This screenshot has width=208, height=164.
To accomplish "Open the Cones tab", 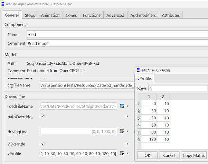I will coord(71,15).
